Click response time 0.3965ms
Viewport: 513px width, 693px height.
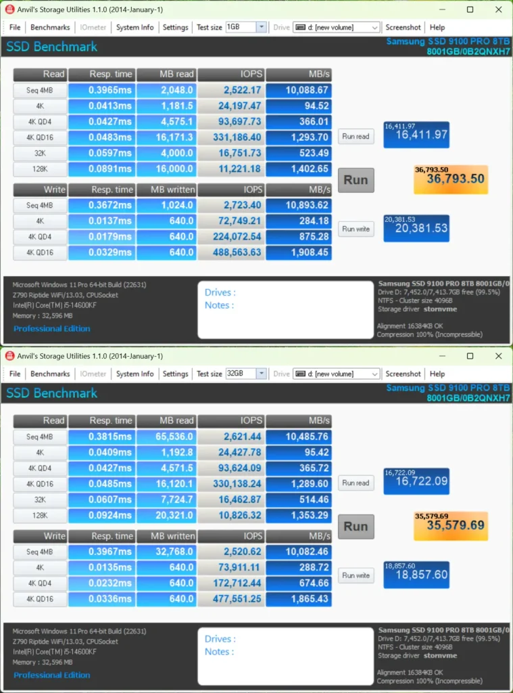pyautogui.click(x=102, y=90)
